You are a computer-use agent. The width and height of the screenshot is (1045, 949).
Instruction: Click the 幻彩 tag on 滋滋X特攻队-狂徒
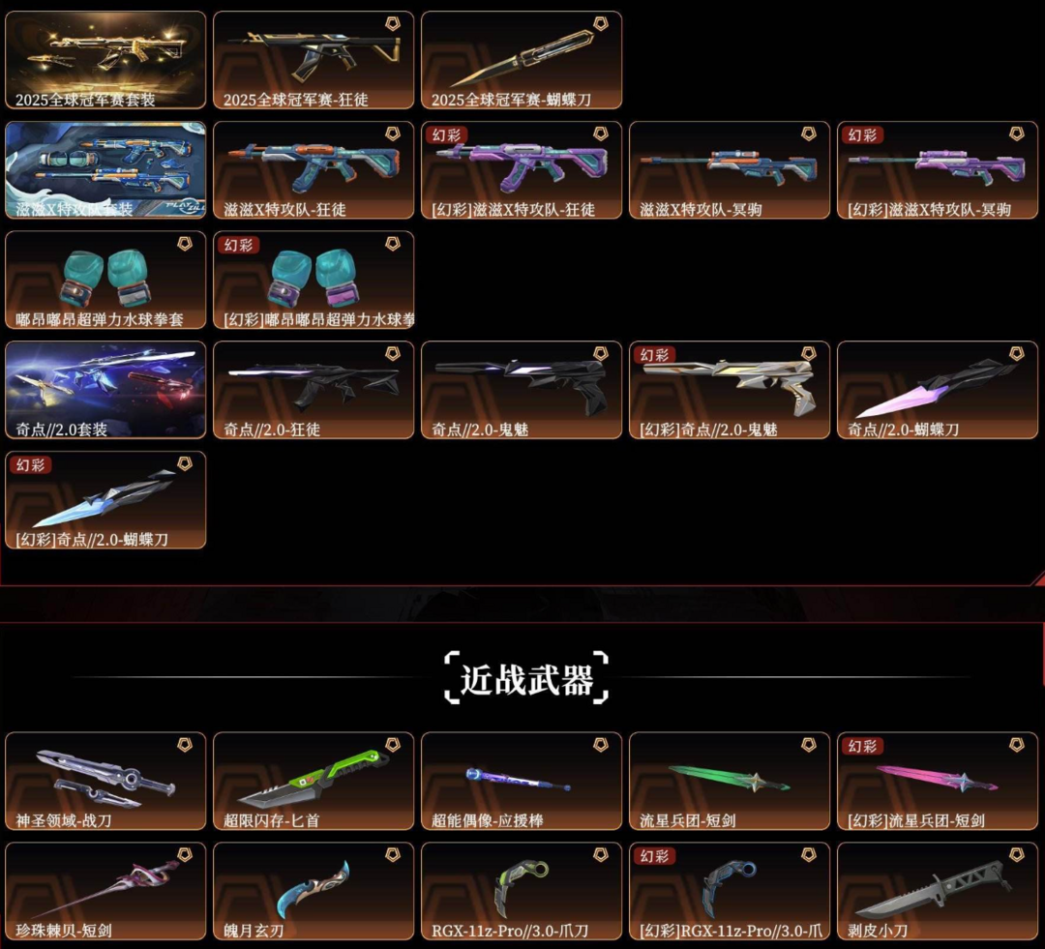(x=446, y=135)
